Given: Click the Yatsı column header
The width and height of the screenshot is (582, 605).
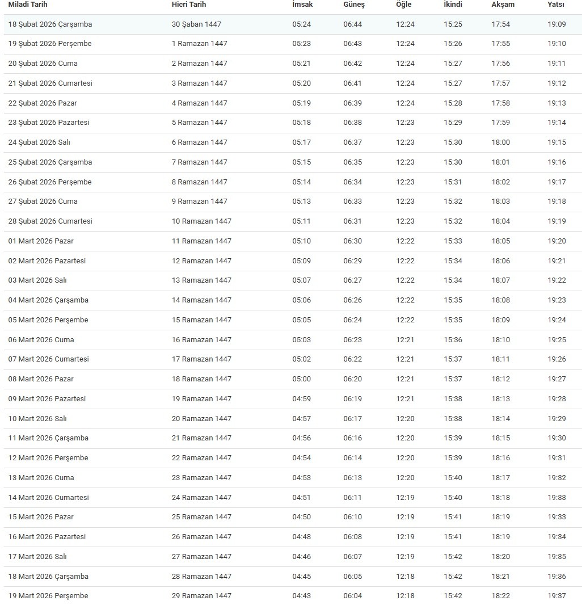Looking at the screenshot, I should click(x=556, y=5).
